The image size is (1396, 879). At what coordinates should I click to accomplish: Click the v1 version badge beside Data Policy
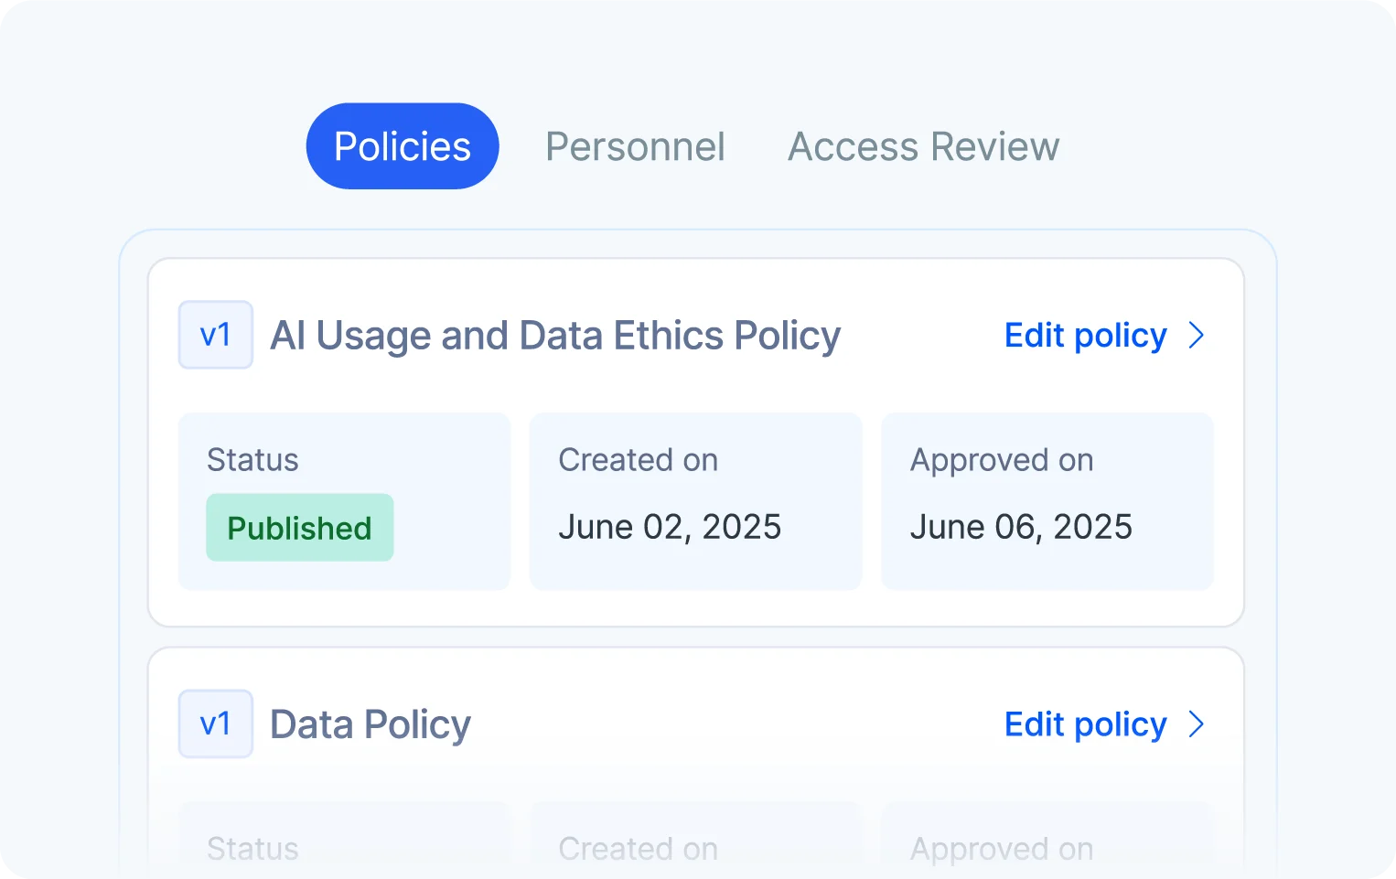pyautogui.click(x=216, y=724)
